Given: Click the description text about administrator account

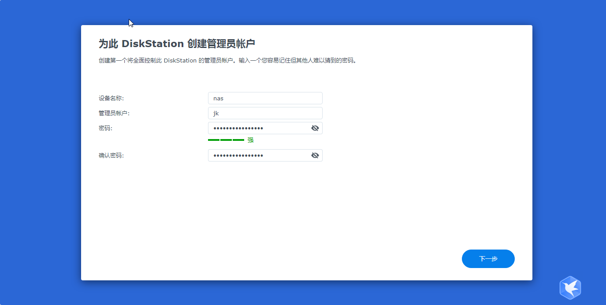Looking at the screenshot, I should [x=227, y=60].
